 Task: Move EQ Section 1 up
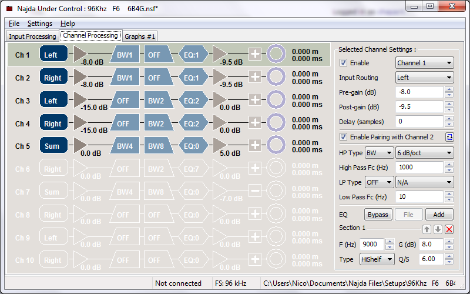click(x=427, y=229)
